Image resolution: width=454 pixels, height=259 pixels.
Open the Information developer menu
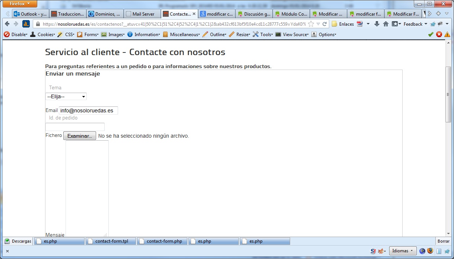[x=143, y=34]
